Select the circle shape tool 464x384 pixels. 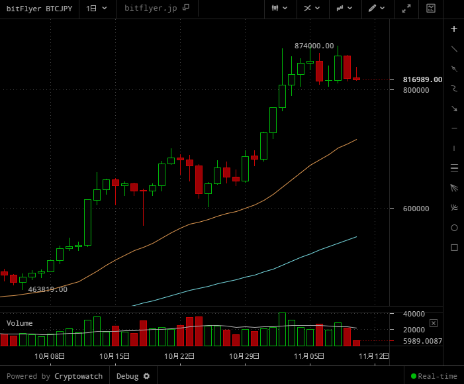[x=454, y=227]
